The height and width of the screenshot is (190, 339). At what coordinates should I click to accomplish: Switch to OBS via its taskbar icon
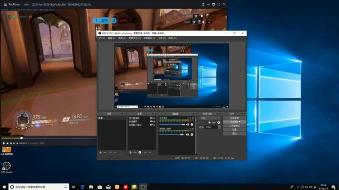pyautogui.click(x=143, y=187)
